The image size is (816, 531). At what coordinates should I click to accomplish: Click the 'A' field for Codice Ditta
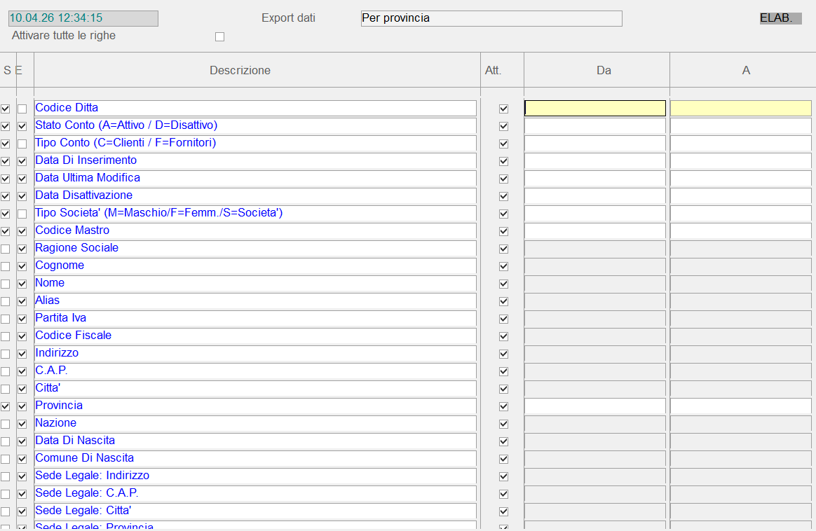(741, 109)
